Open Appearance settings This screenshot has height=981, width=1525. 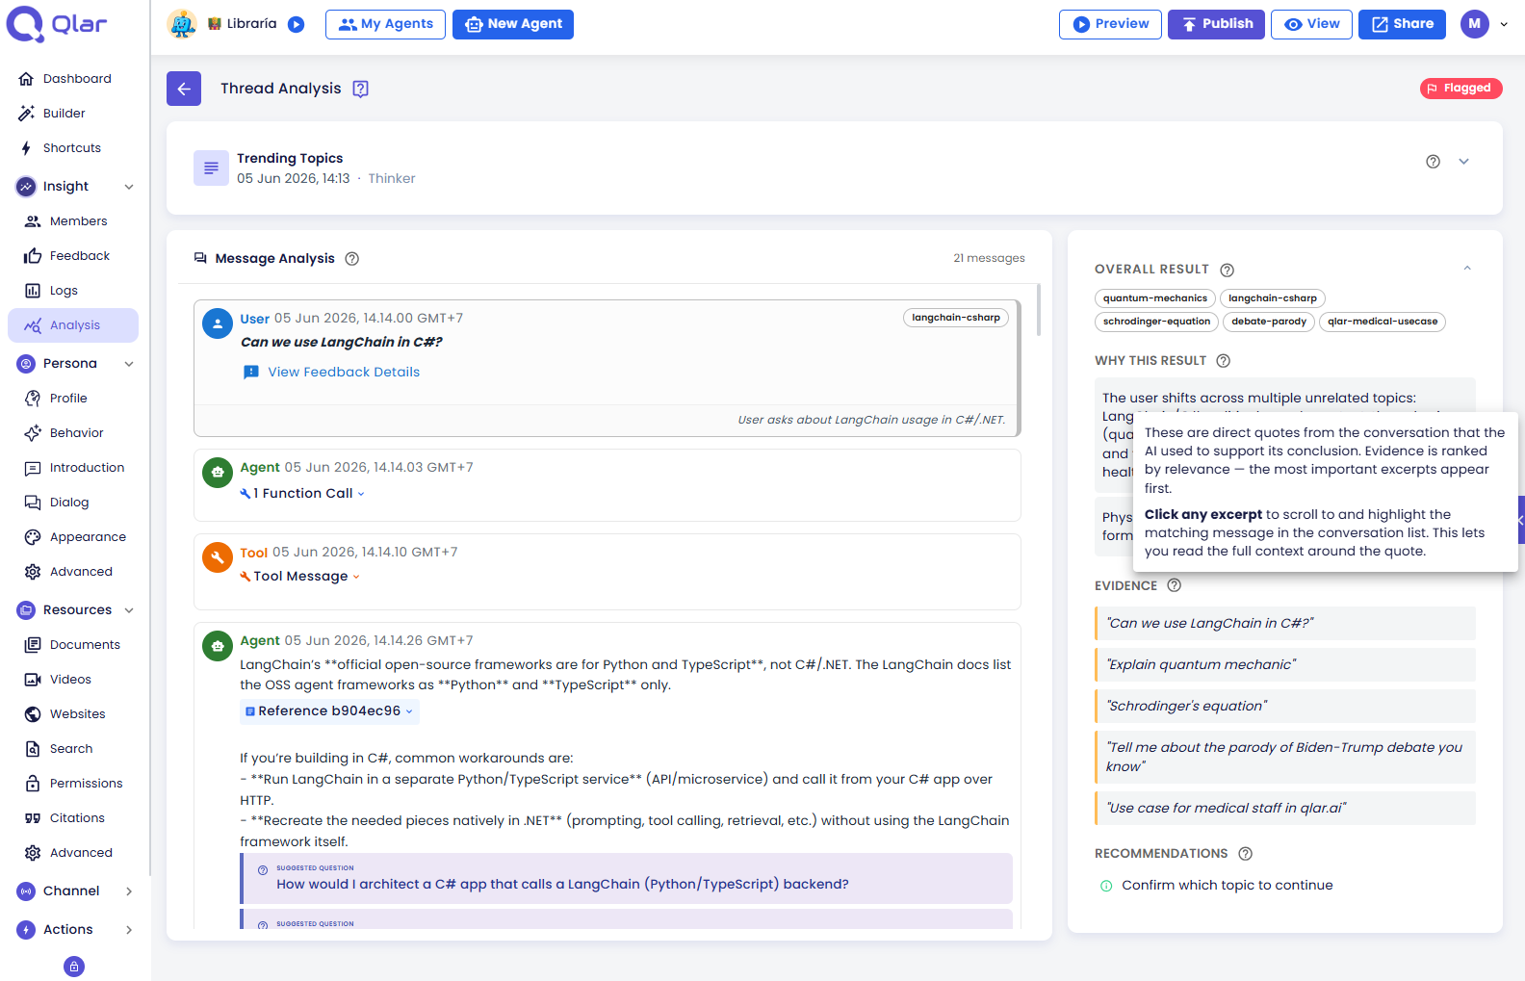(x=73, y=537)
